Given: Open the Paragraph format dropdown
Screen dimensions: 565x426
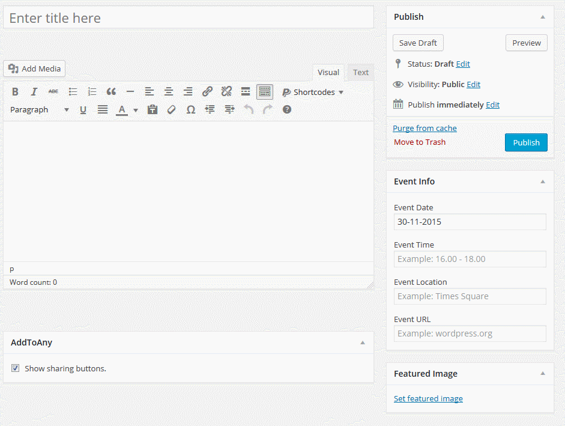Looking at the screenshot, I should click(x=40, y=109).
